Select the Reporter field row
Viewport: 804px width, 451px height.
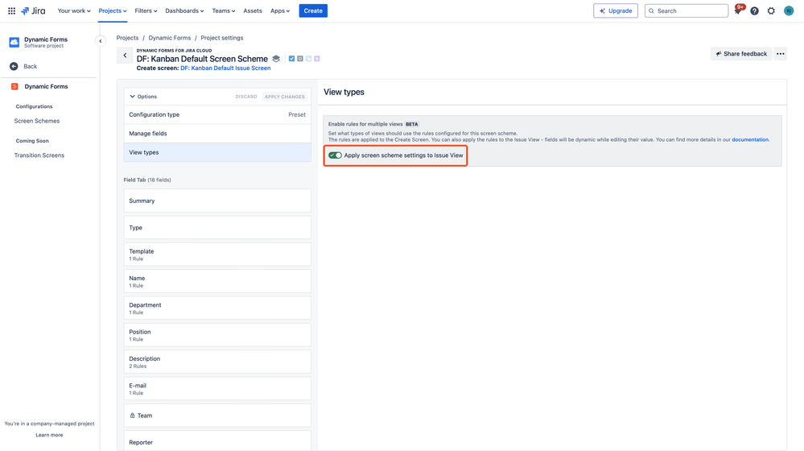(x=217, y=441)
